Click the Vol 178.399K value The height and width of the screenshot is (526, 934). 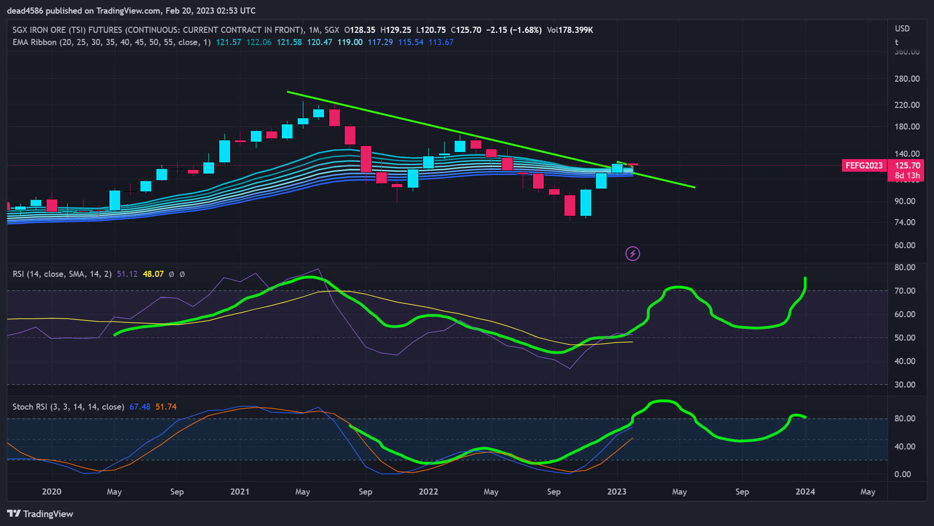[x=570, y=30]
